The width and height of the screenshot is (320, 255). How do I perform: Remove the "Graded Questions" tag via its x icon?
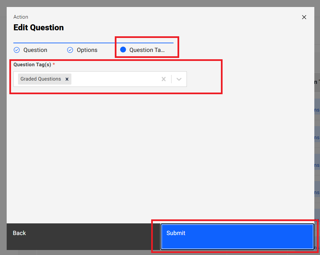click(67, 79)
